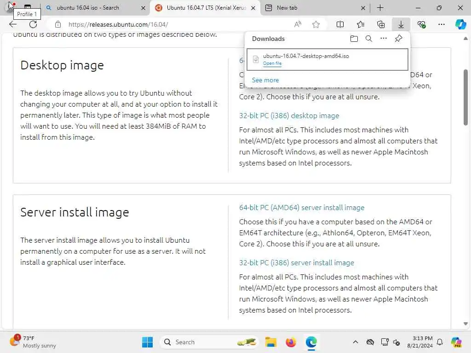The height and width of the screenshot is (353, 471).
Task: Open Profile 1 account icon
Action: (9, 7)
